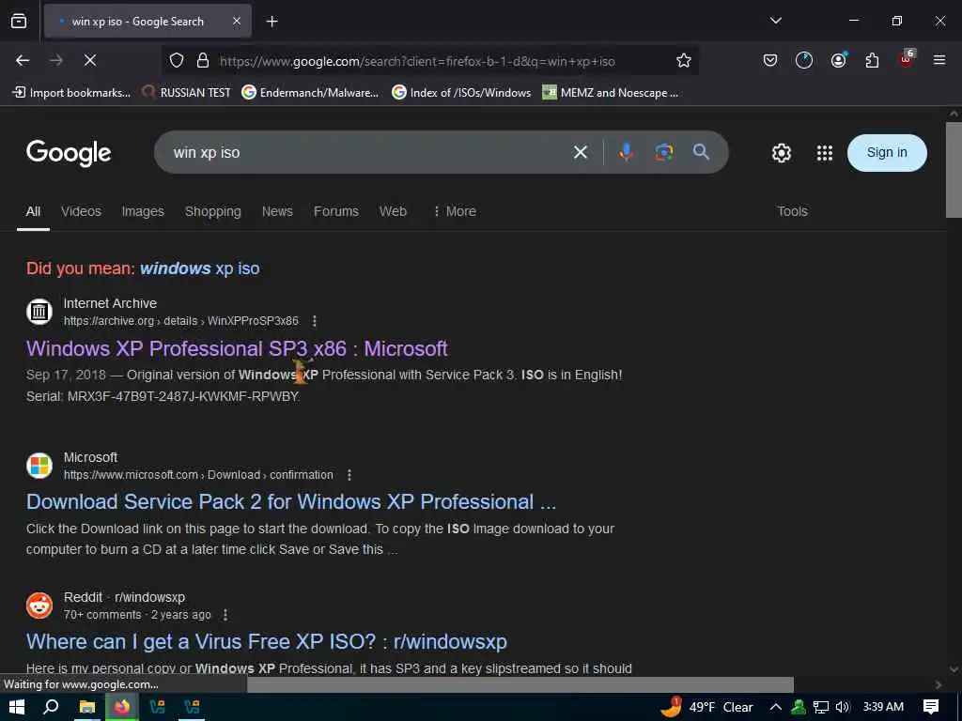962x721 pixels.
Task: View site security lock info
Action: pos(203,60)
